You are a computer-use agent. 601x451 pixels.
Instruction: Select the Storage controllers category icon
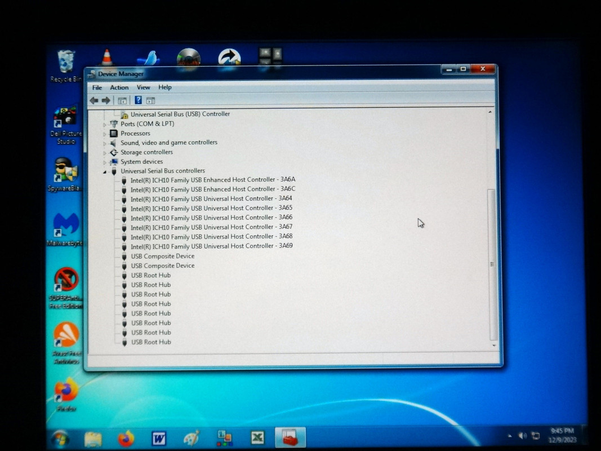click(113, 152)
